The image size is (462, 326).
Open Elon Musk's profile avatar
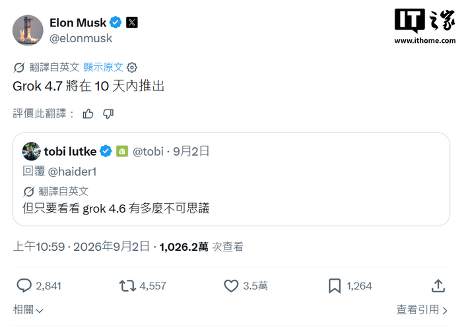click(x=28, y=30)
